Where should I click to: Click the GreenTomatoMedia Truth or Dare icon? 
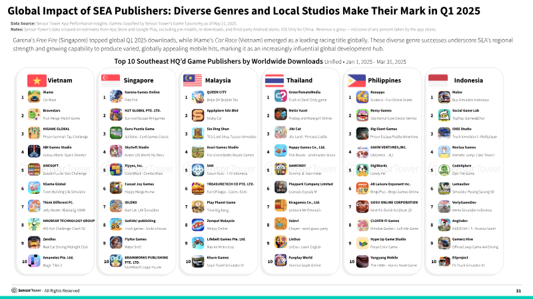(280, 96)
